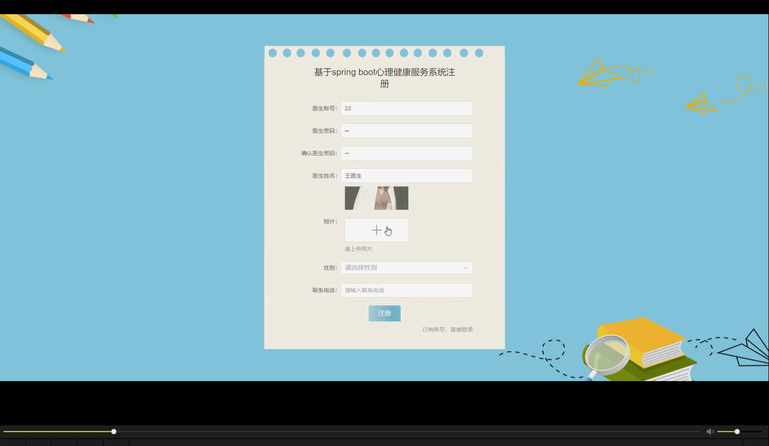Click the uploaded doctor photo thumbnail
Screen dimensions: 769x446
click(x=376, y=198)
